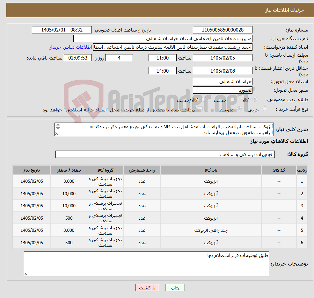Viewport: 314px width, 298px height.
Task: Click the 14:00 time field
Action: coord(162,71)
